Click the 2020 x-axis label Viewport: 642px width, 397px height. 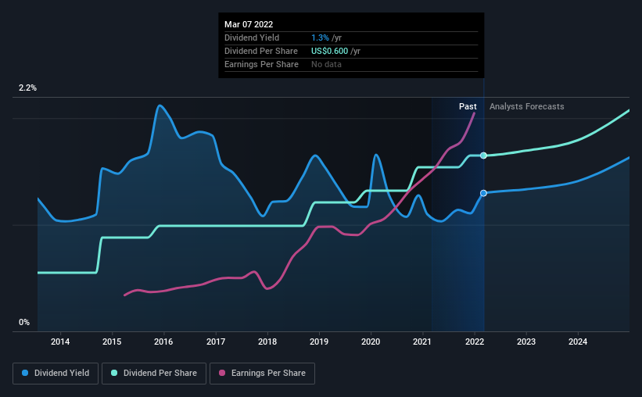point(371,342)
